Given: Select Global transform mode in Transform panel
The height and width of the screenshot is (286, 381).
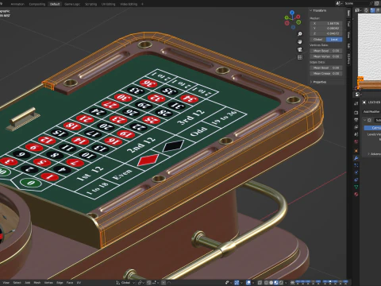Looking at the screenshot, I should [x=317, y=39].
